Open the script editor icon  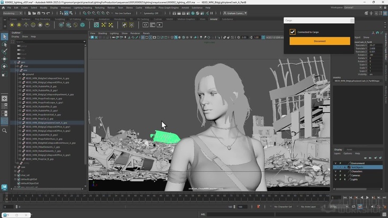click(384, 214)
